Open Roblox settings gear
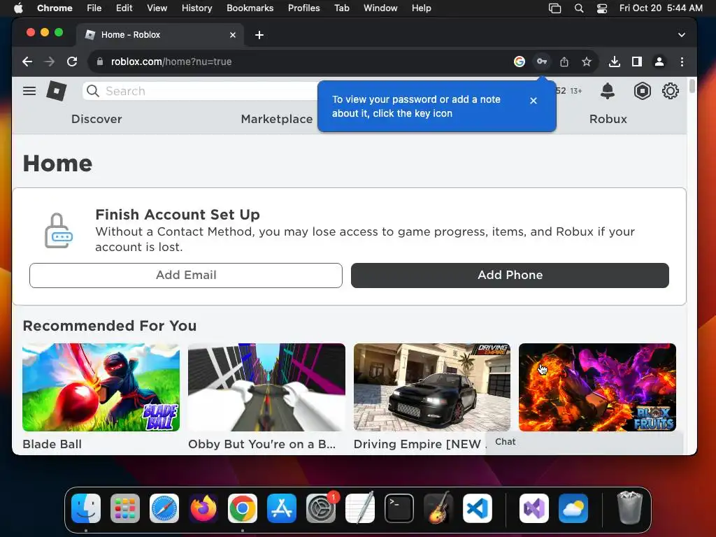The height and width of the screenshot is (537, 716). point(671,91)
